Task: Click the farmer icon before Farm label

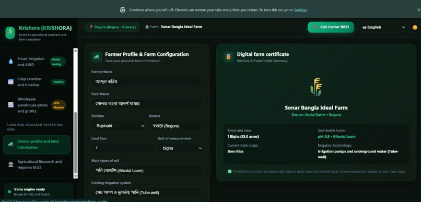Action: [147, 27]
